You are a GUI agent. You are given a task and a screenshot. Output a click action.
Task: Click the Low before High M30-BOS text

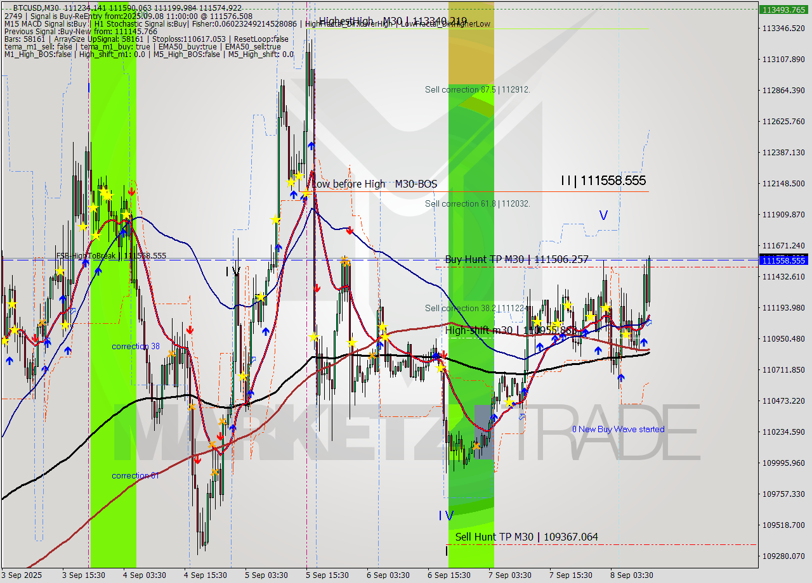374,184
